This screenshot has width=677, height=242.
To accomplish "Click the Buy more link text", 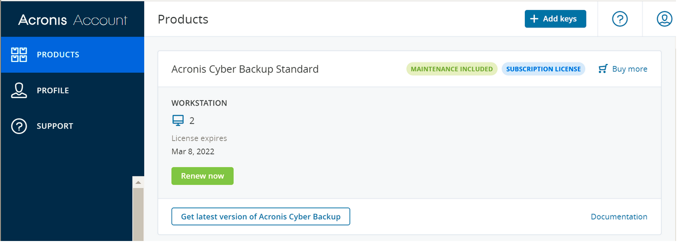I will [x=629, y=69].
